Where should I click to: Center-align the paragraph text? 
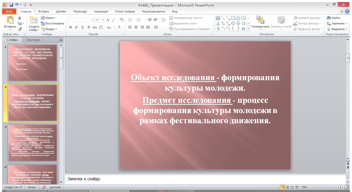tap(136, 27)
